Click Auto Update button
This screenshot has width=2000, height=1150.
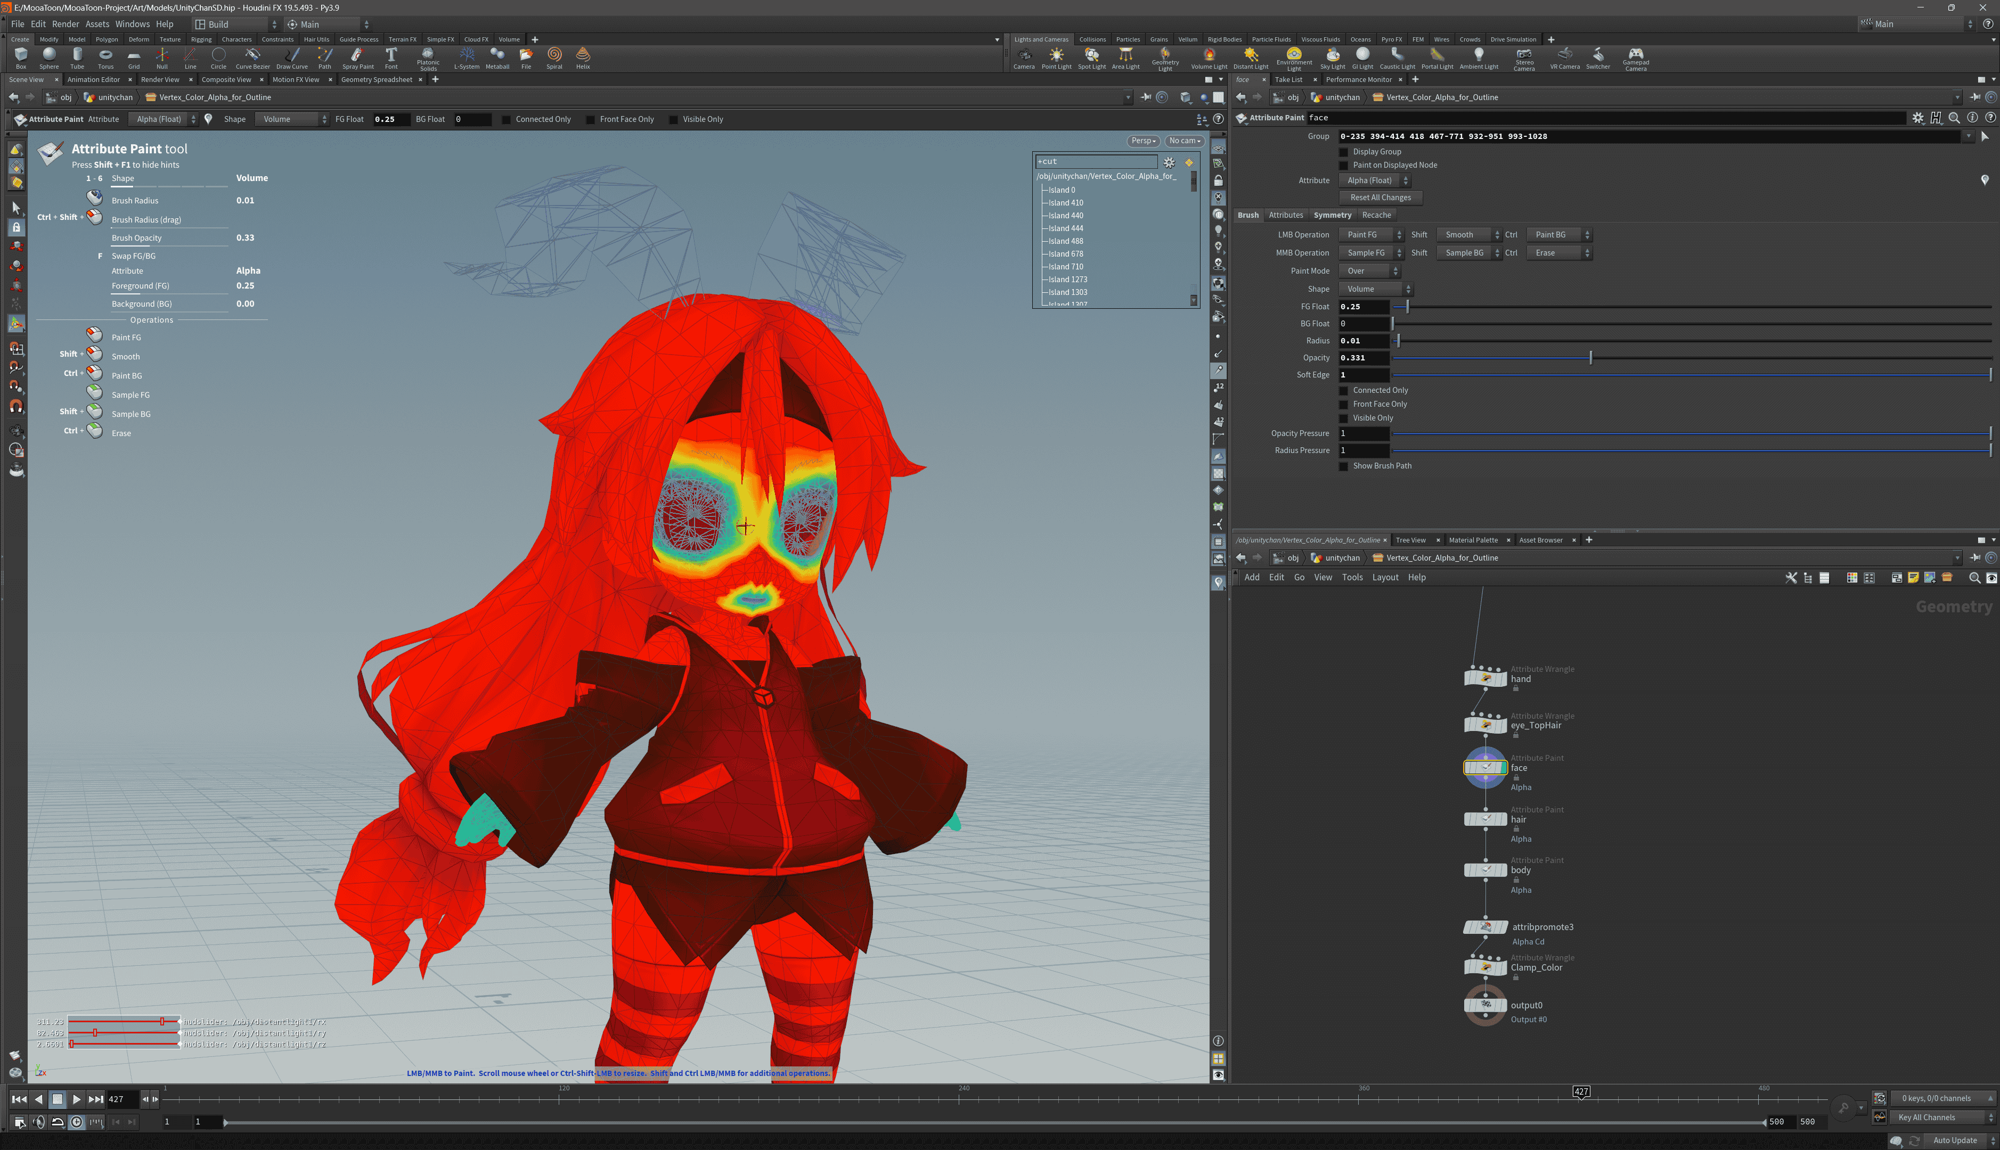point(1954,1140)
